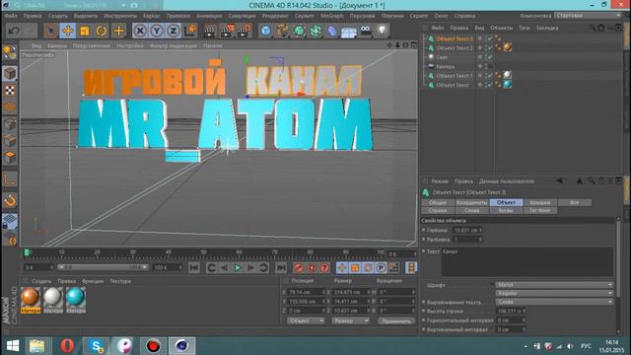
Task: Open the Metof font family dropdown
Action: point(554,285)
